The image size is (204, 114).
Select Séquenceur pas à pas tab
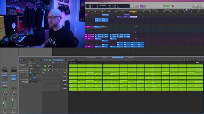point(118,58)
